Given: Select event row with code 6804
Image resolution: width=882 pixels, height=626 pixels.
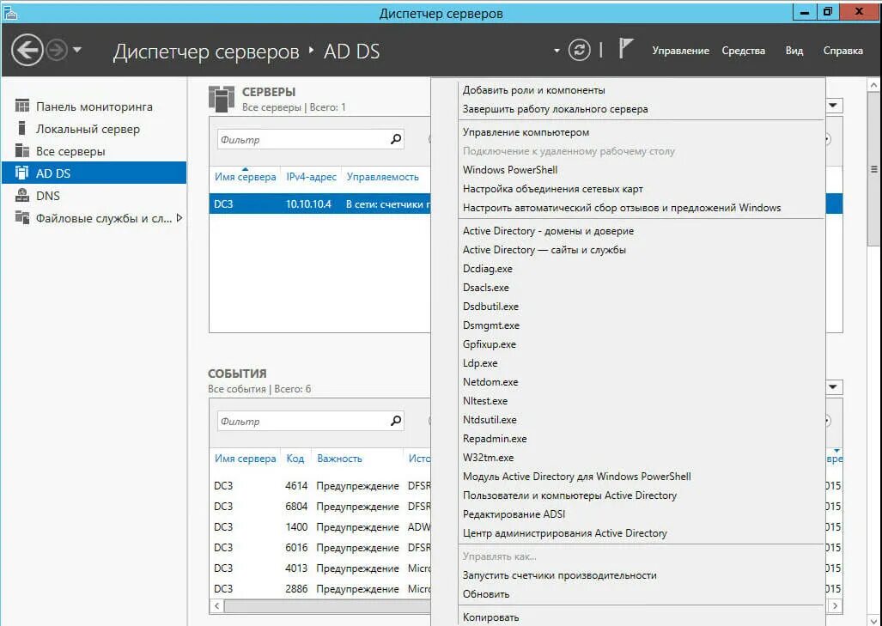Looking at the screenshot, I should coord(320,507).
